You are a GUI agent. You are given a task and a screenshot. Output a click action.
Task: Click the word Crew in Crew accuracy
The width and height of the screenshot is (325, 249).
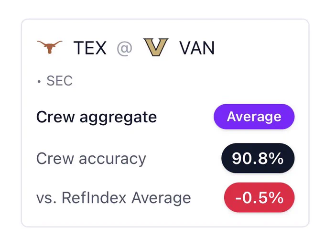pos(55,158)
